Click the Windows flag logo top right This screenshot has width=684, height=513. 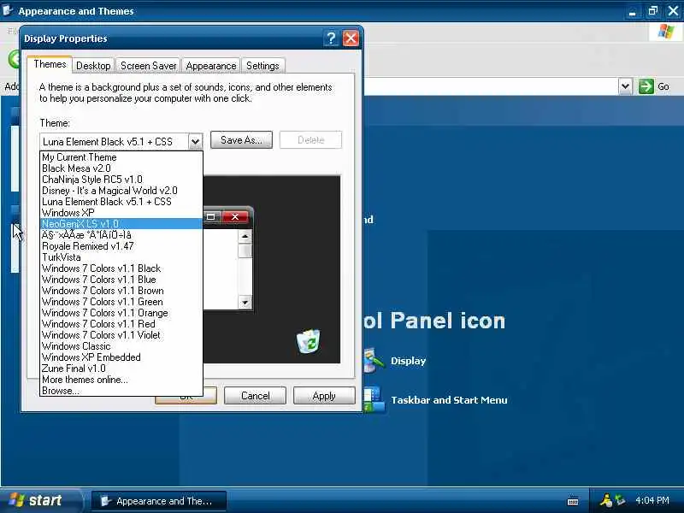point(665,32)
